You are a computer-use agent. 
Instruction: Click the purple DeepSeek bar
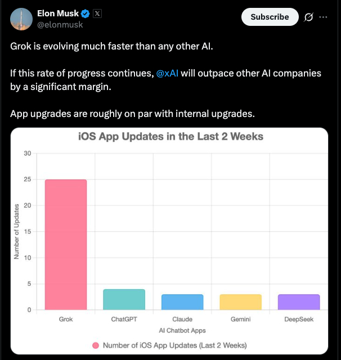tap(299, 302)
